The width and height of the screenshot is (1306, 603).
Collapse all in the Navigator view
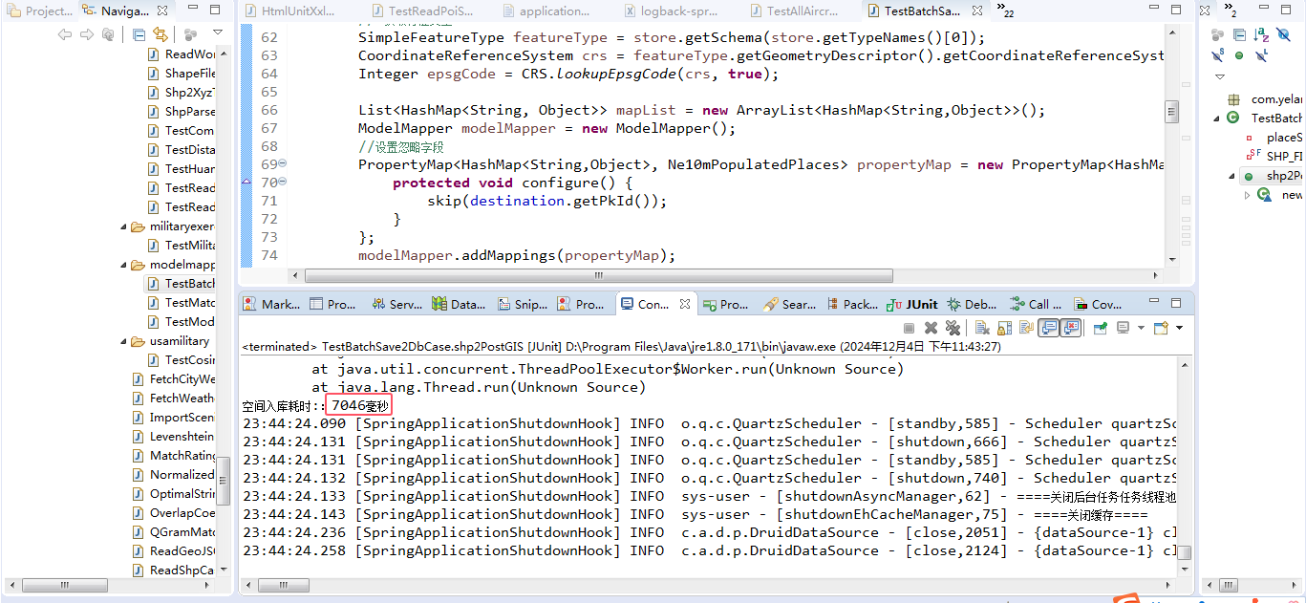point(139,34)
